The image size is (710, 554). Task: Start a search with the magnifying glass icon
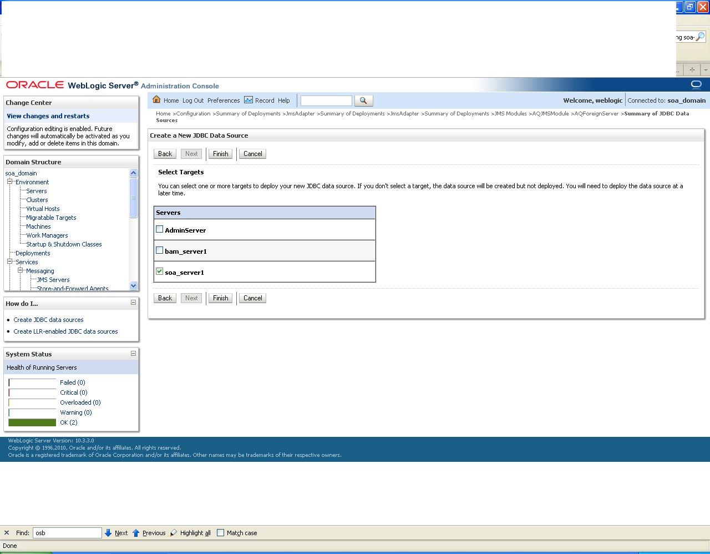(363, 100)
